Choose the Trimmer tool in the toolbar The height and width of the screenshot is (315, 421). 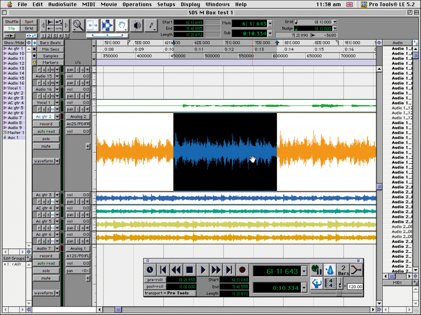(x=93, y=26)
